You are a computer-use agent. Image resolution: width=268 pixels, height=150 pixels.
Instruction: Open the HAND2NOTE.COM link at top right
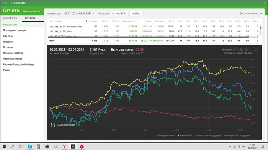(251, 13)
